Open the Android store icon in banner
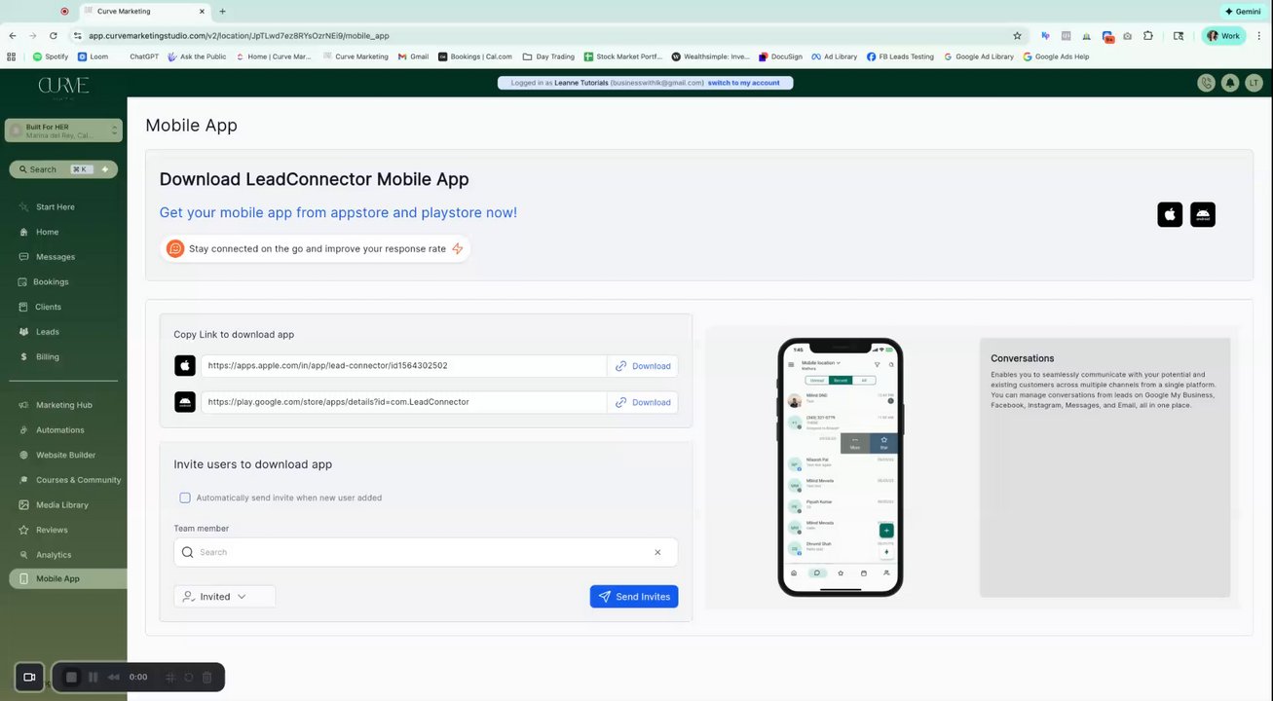 pos(1203,214)
